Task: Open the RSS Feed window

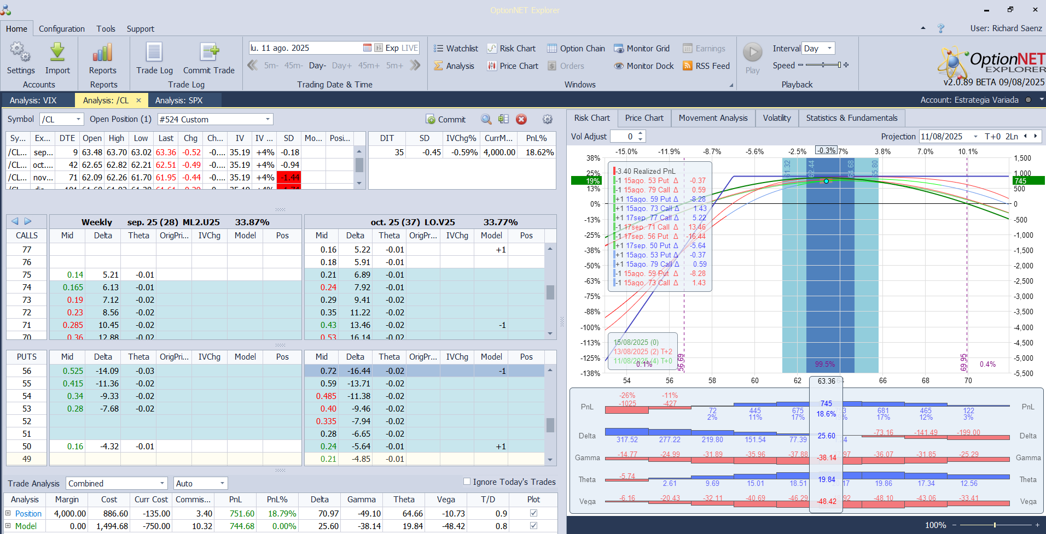Action: (706, 66)
